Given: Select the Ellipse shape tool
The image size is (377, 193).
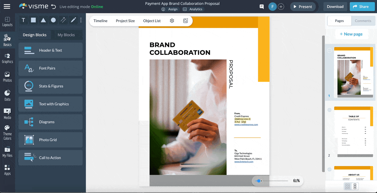Looking at the screenshot, I should (53, 20).
